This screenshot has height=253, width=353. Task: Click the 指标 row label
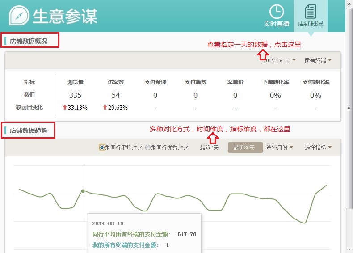(29, 82)
